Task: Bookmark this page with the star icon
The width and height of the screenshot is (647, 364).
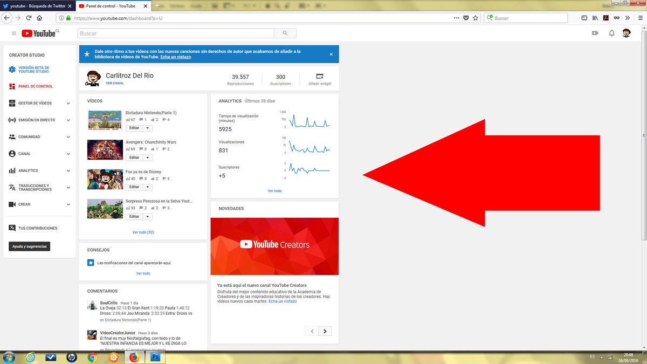Action: (x=475, y=18)
